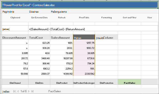
Task: Select the Formatting ribbon group
Action: pos(106,18)
